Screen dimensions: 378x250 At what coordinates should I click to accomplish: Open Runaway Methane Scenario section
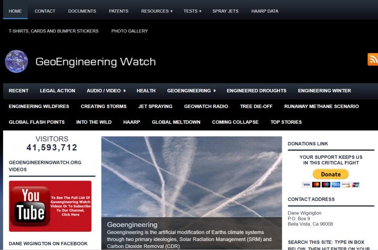(x=321, y=106)
